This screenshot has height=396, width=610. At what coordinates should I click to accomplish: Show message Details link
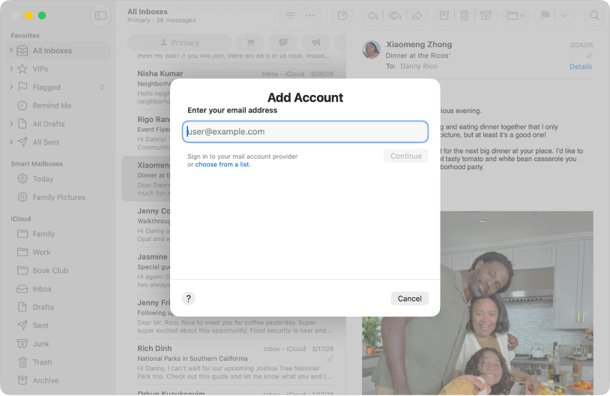click(581, 67)
